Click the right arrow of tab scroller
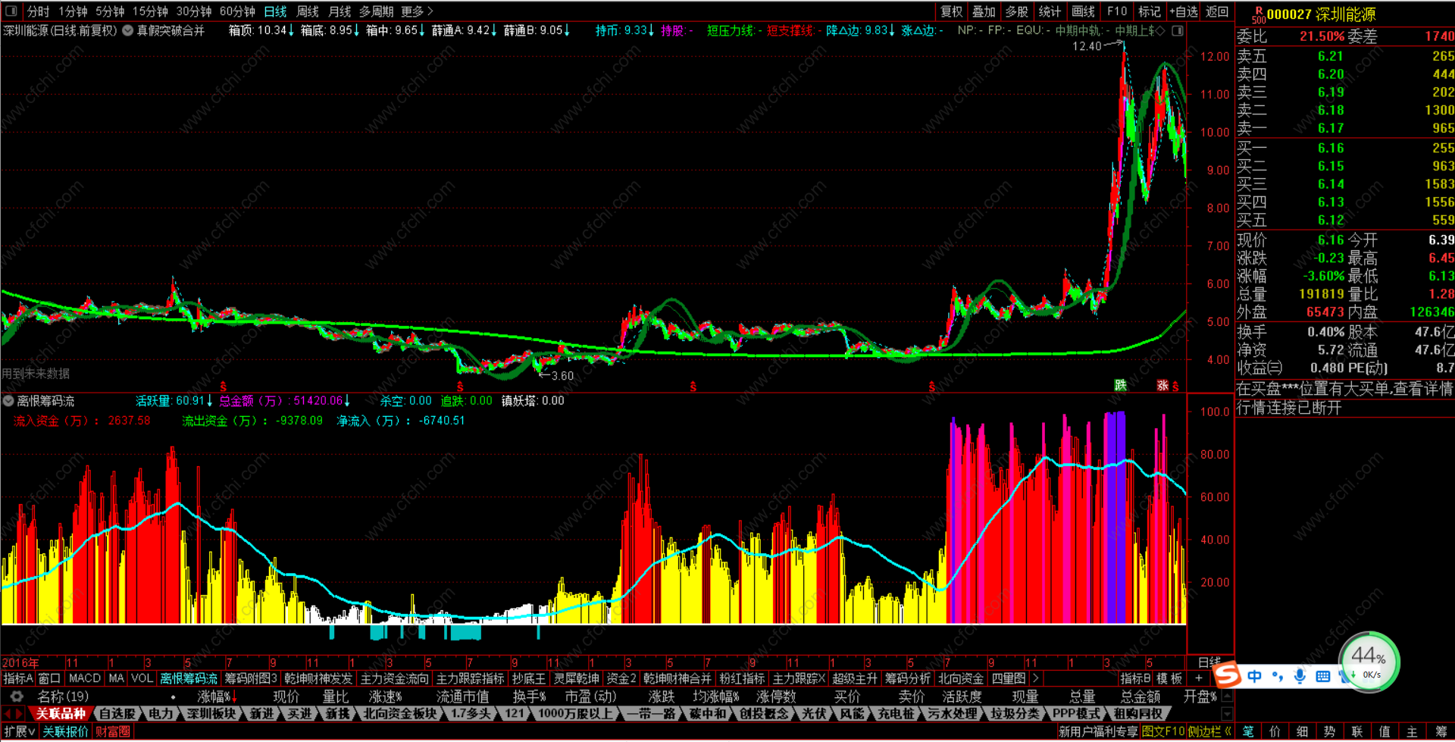The width and height of the screenshot is (1455, 742). point(19,714)
